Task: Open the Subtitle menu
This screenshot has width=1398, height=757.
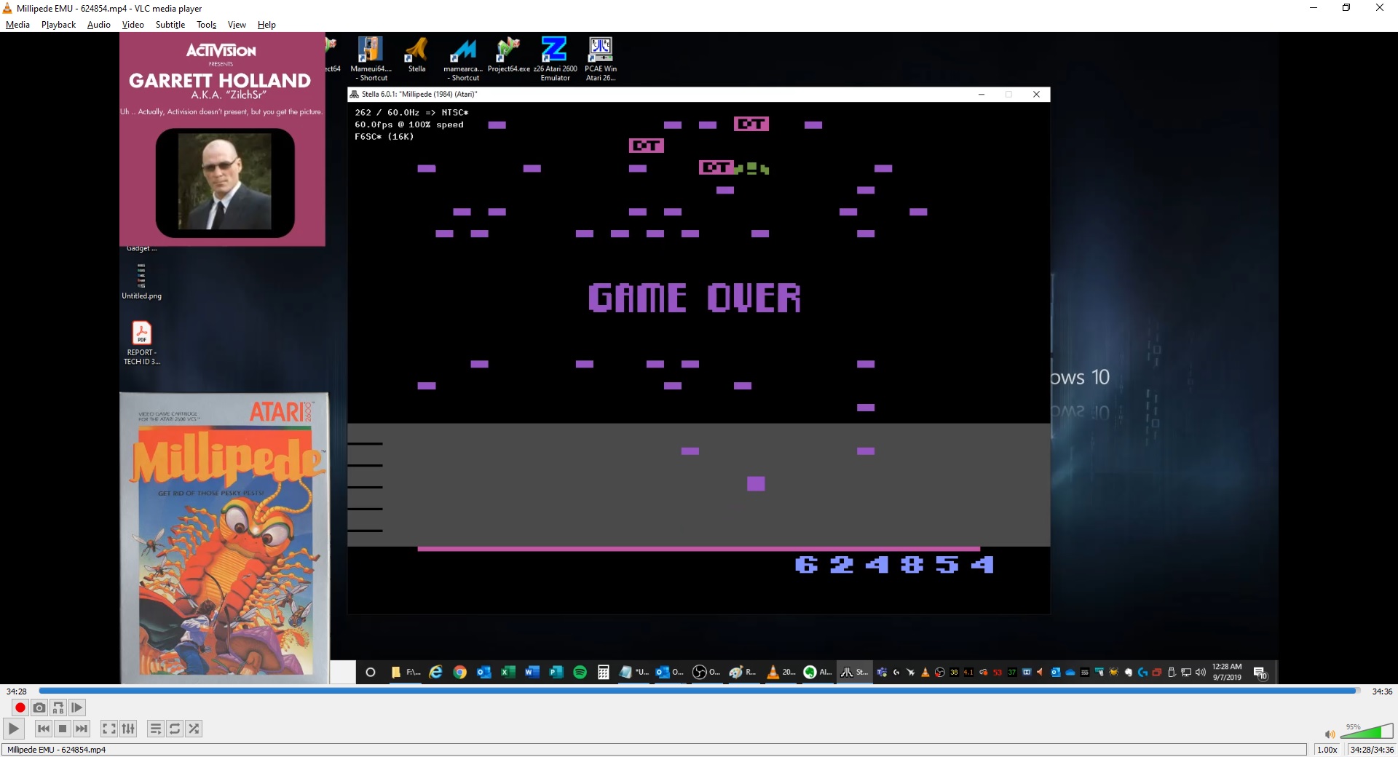Action: pyautogui.click(x=170, y=25)
